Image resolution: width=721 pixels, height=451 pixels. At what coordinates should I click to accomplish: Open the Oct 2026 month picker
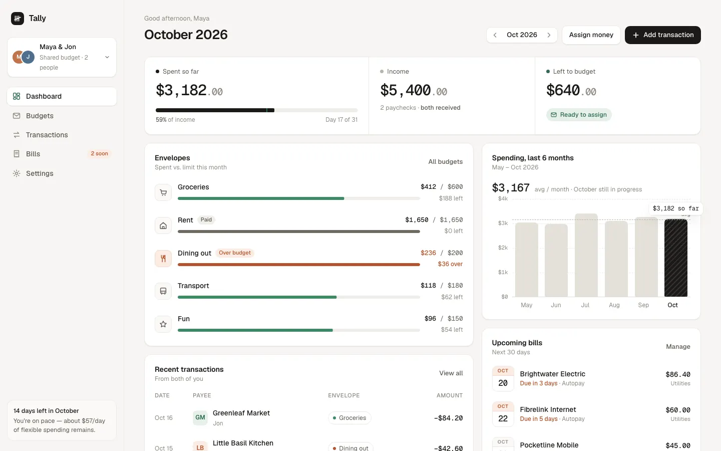[x=522, y=35]
